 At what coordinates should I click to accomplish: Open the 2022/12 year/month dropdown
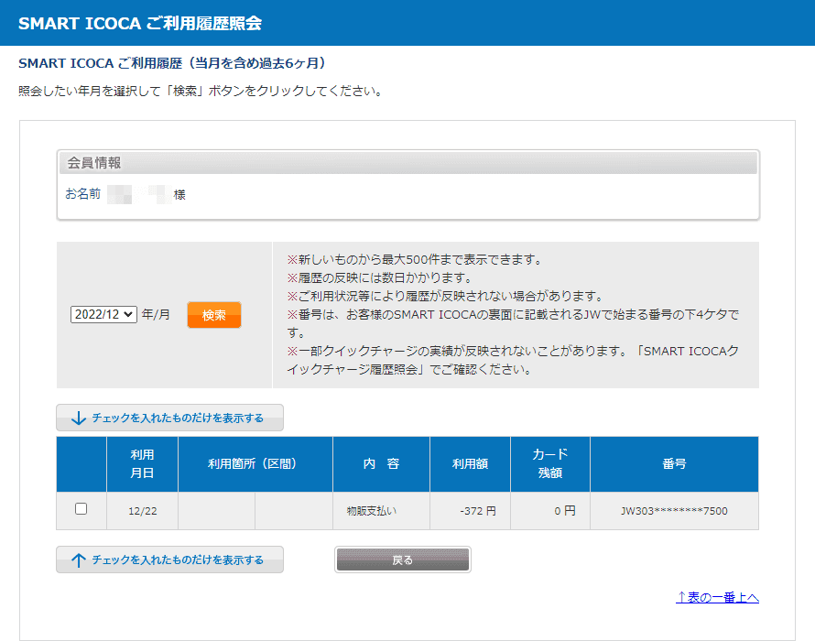point(103,314)
